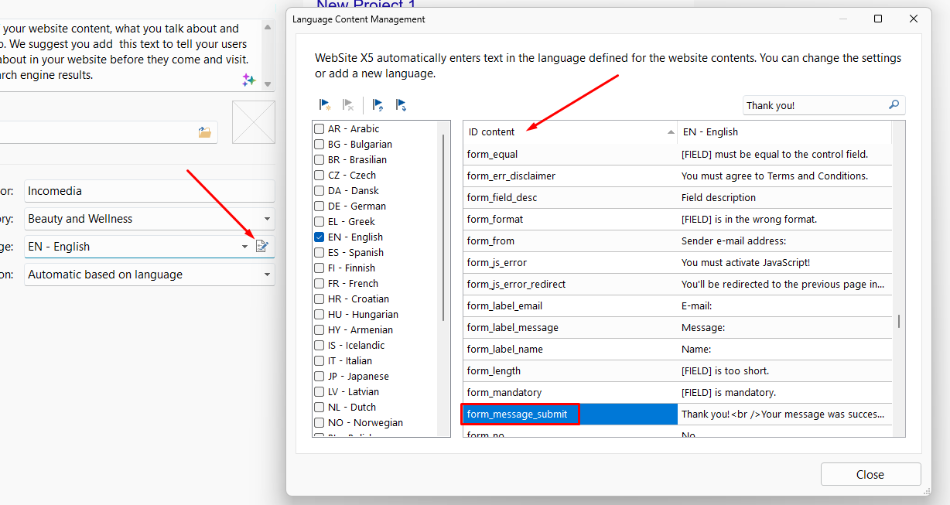
Task: Click the greyed-out remove language flag icon
Action: [x=348, y=104]
